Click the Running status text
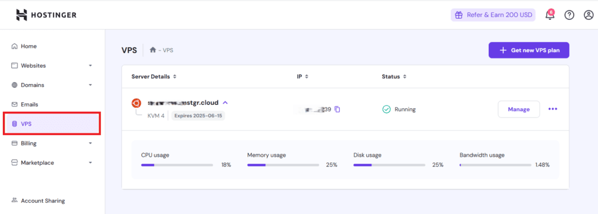 pyautogui.click(x=405, y=109)
